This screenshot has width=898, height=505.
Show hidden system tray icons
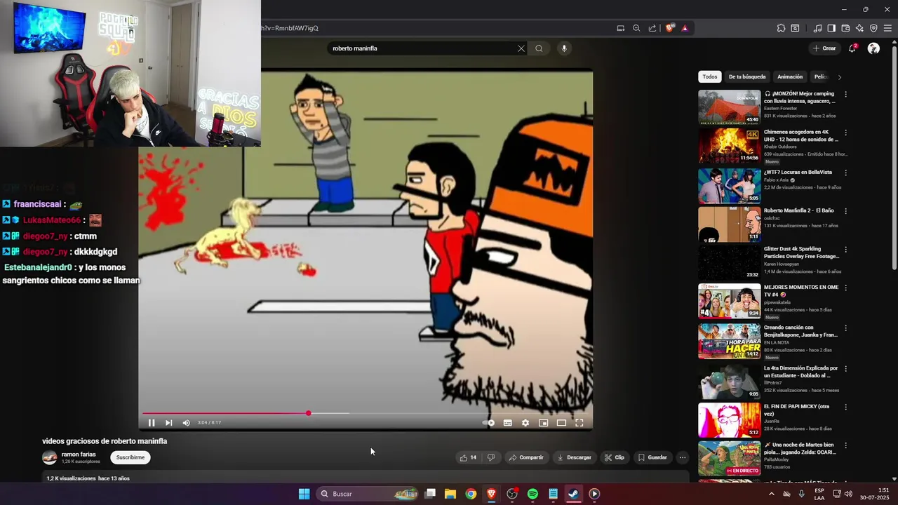click(x=771, y=494)
